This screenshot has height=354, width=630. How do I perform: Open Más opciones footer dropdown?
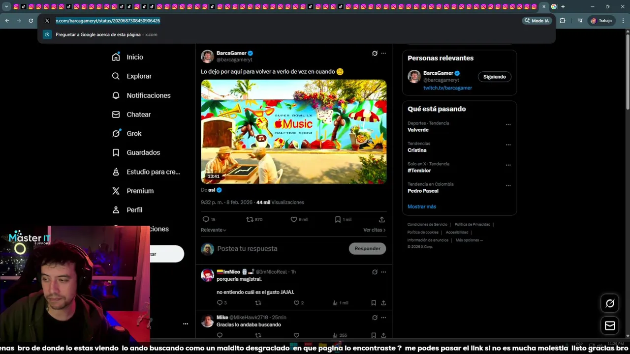469,240
